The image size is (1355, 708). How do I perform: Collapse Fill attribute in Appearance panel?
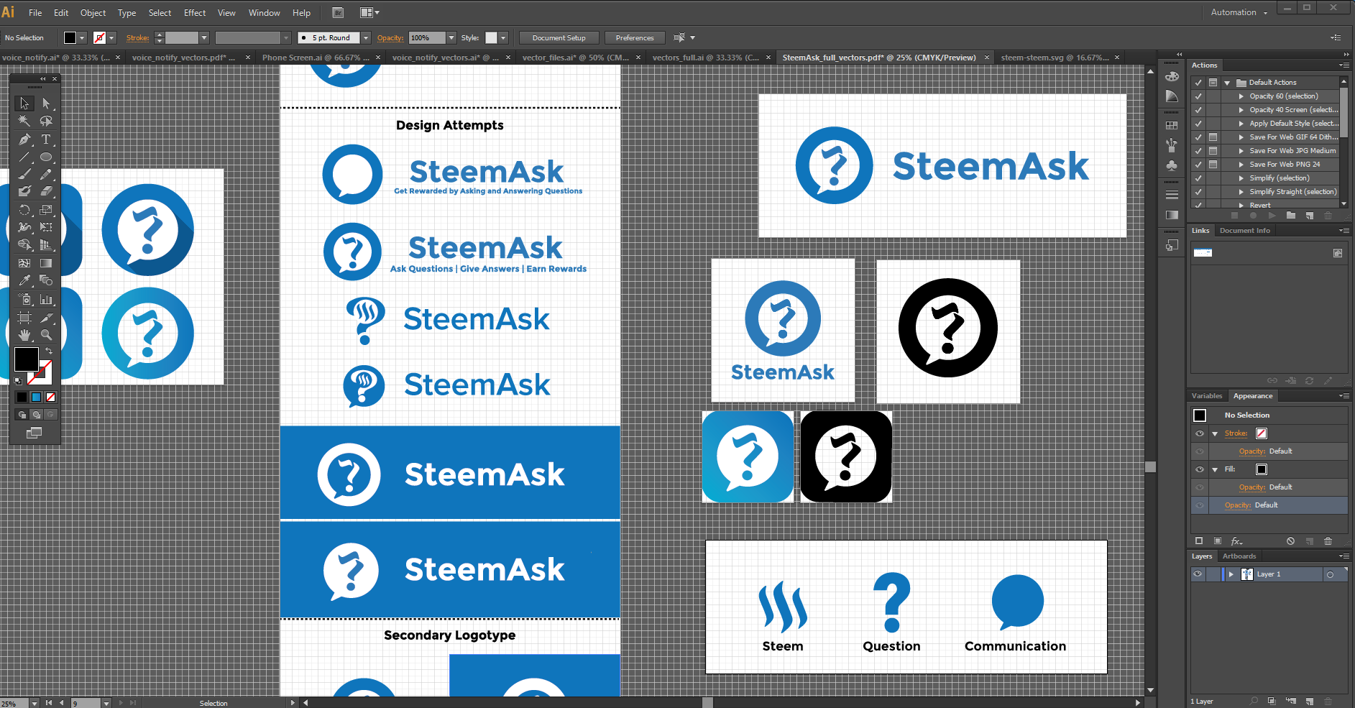pyautogui.click(x=1215, y=469)
